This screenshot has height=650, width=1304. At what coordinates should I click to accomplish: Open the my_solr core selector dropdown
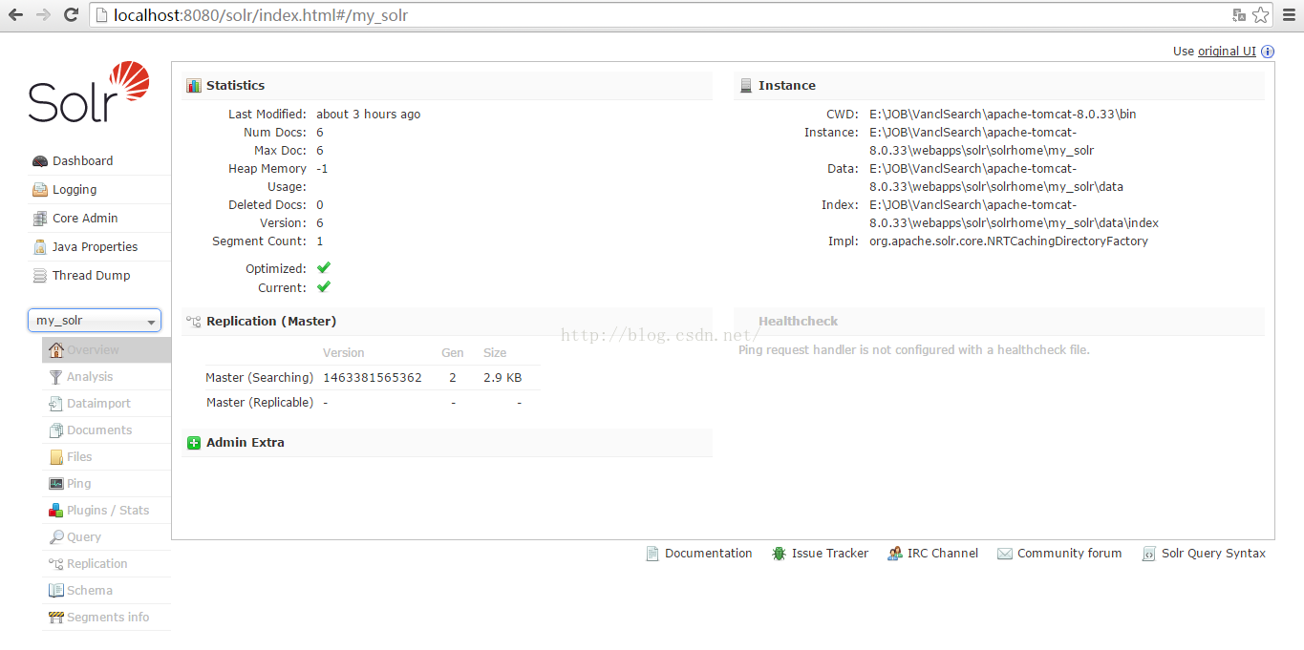pyautogui.click(x=95, y=321)
